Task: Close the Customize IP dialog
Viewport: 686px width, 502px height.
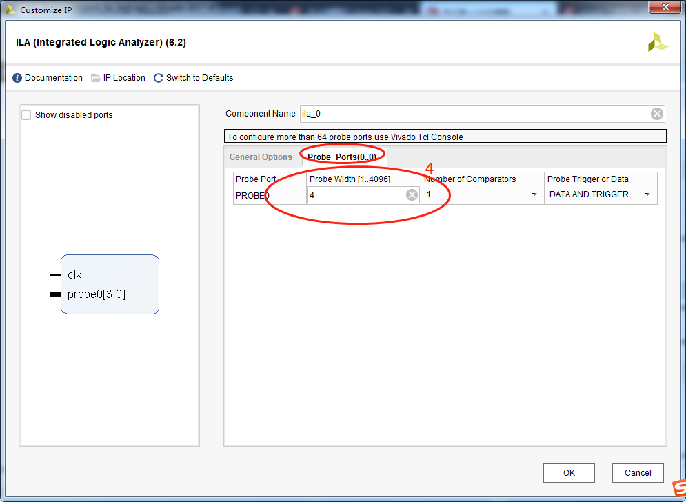Action: 665,7
